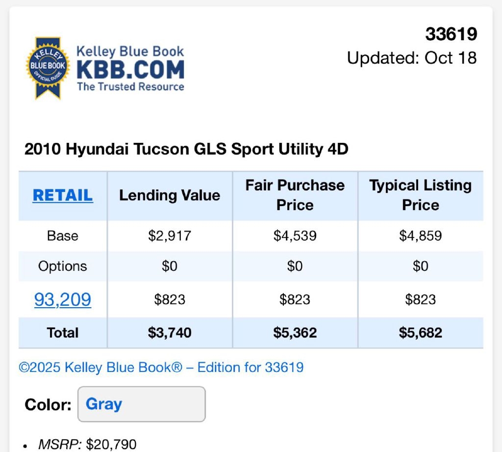Image resolution: width=502 pixels, height=452 pixels.
Task: Click the 33619 ZIP code at top
Action: (451, 34)
